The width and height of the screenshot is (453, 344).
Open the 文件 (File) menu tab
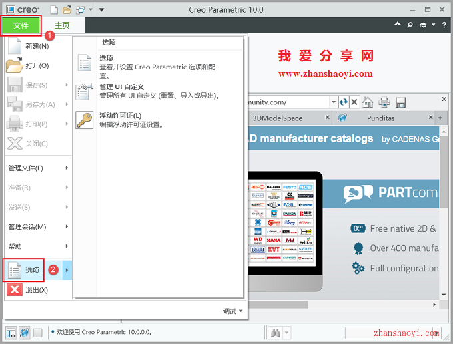21,26
